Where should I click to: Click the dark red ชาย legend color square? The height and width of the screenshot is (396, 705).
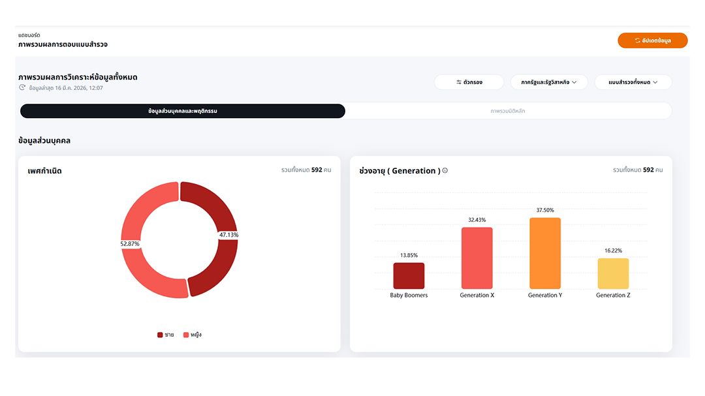pyautogui.click(x=160, y=335)
